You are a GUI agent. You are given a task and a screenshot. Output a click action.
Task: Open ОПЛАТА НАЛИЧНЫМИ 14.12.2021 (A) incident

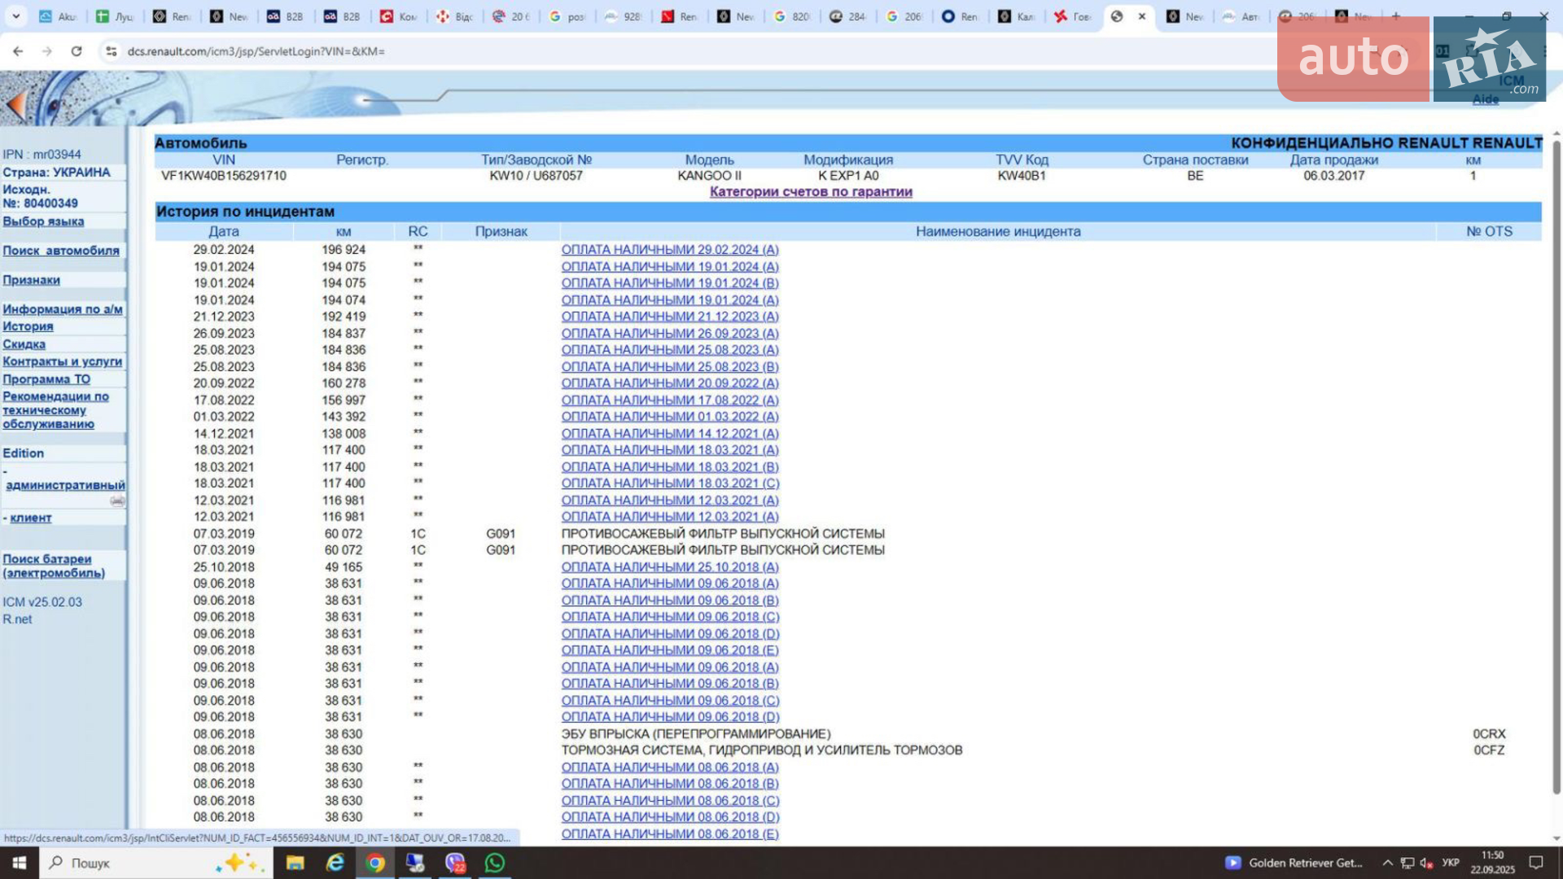pos(670,434)
